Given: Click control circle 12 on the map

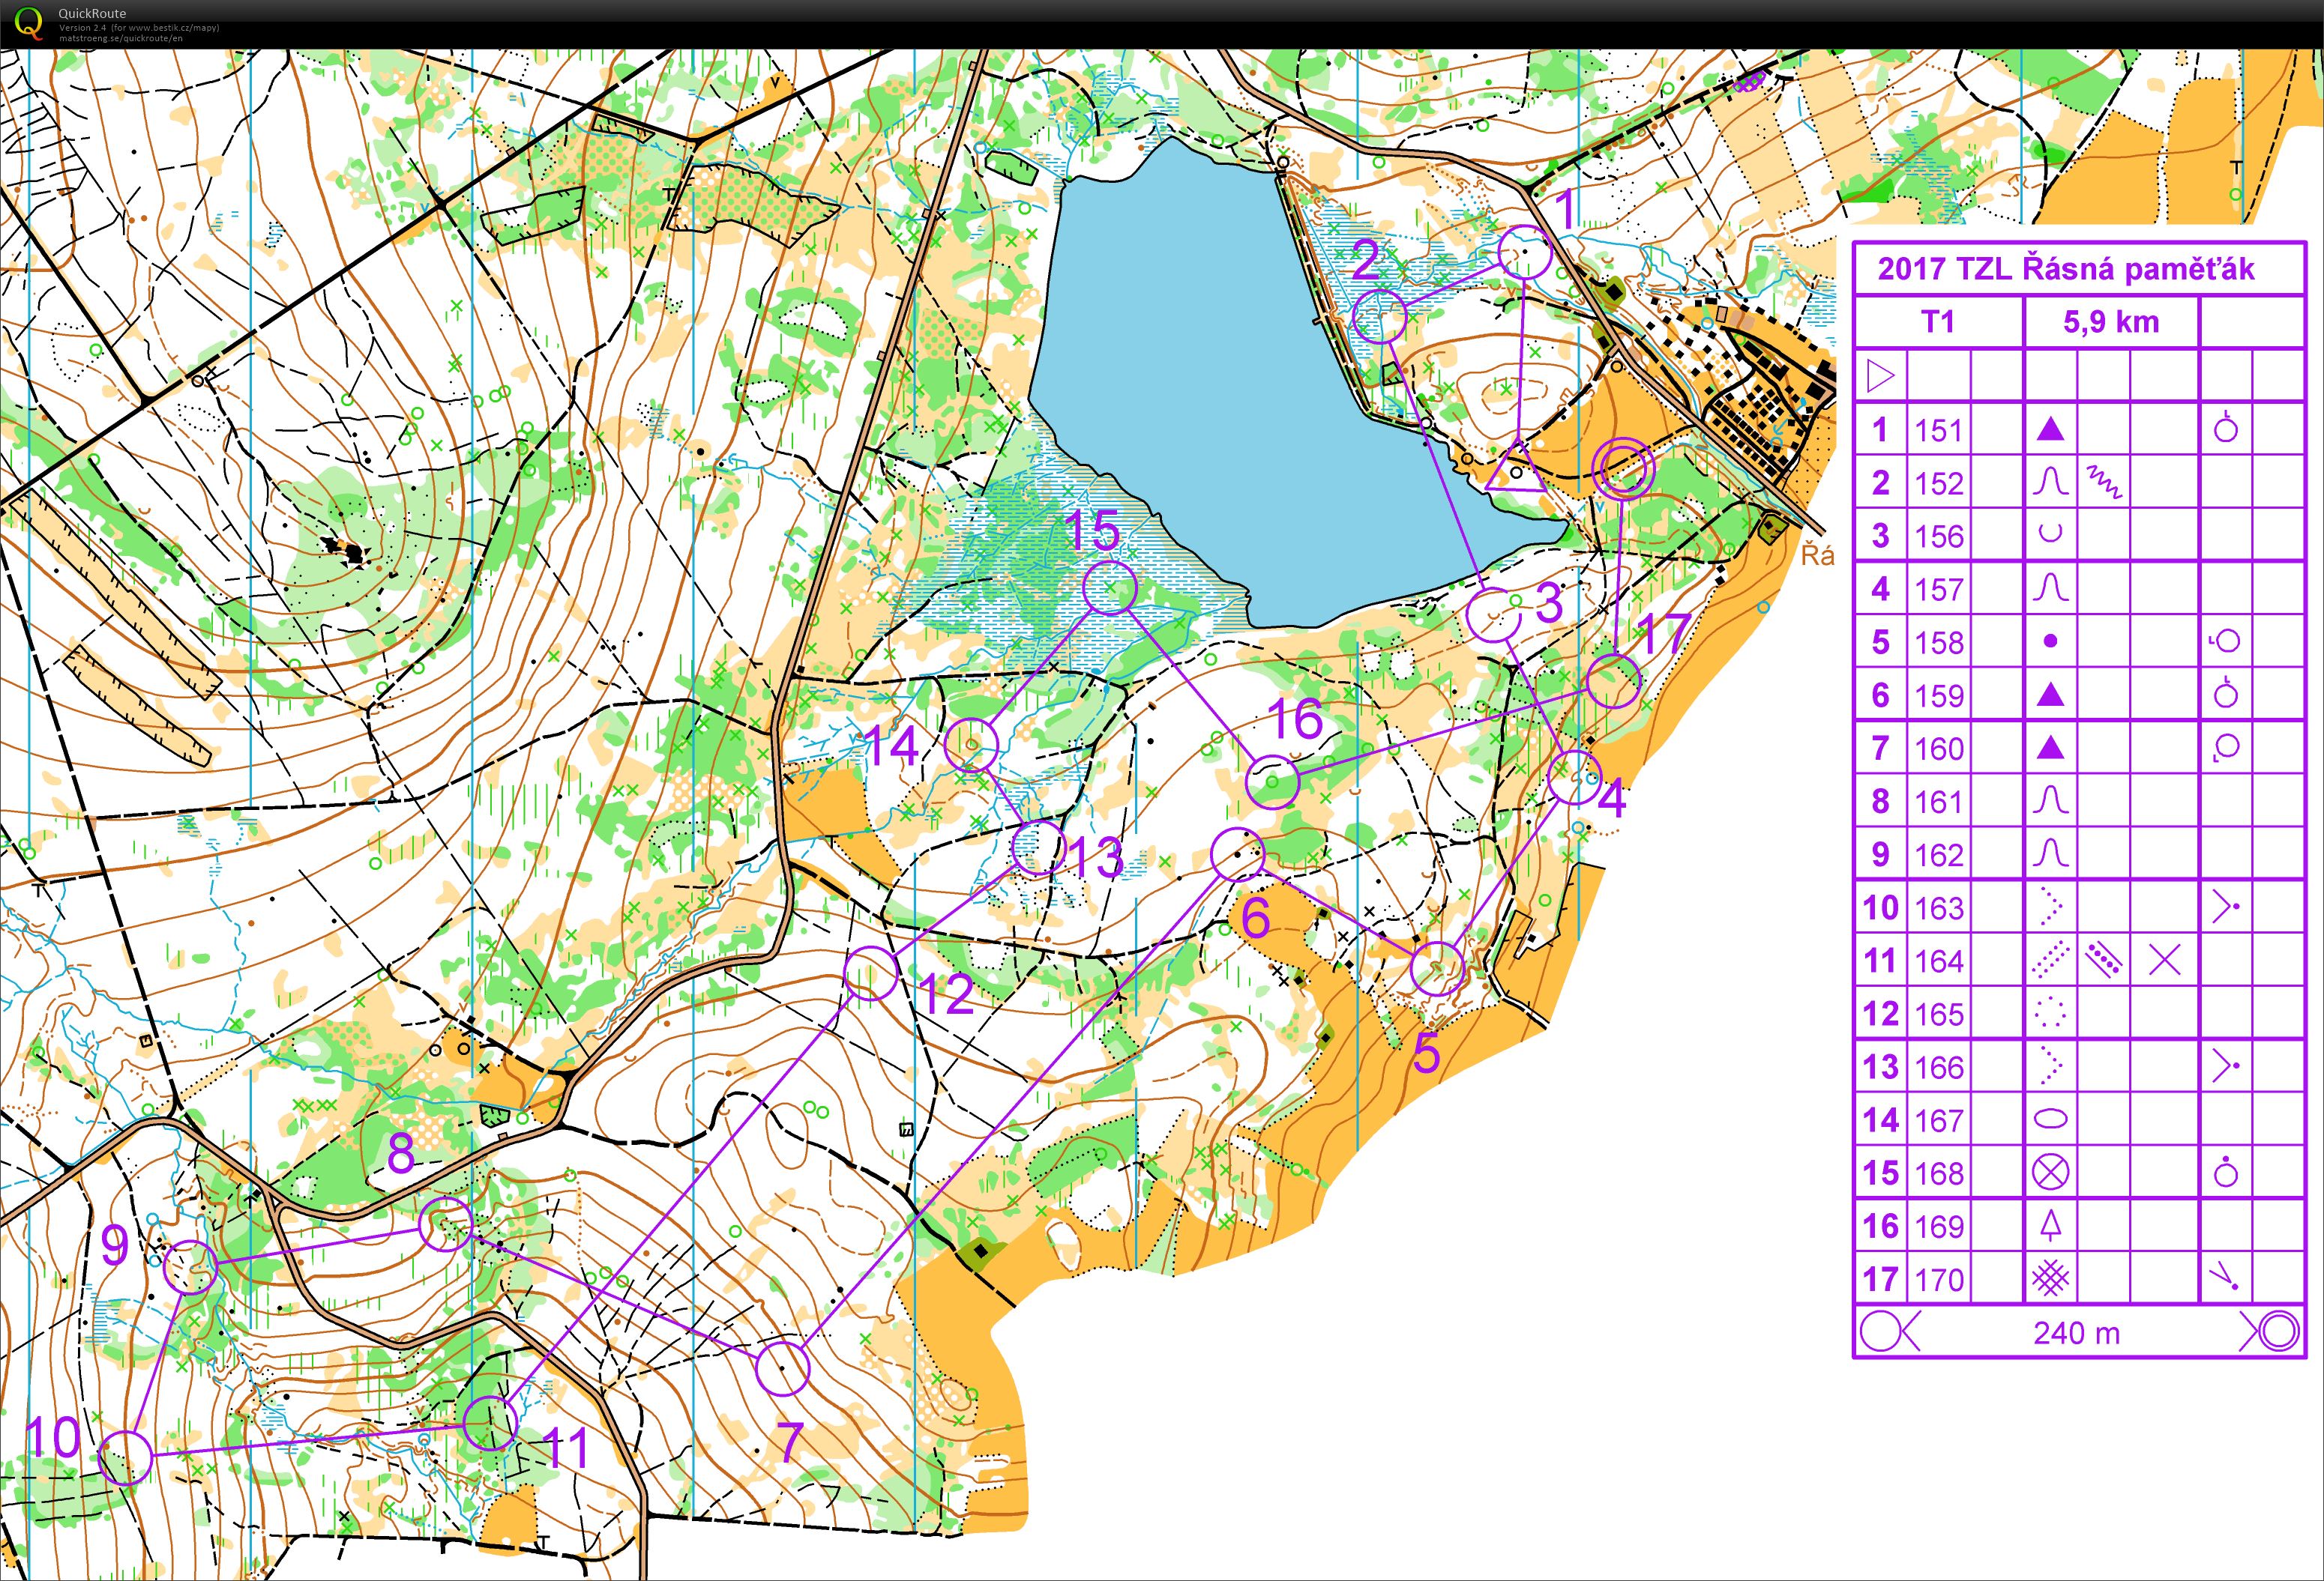Looking at the screenshot, I should tap(870, 973).
